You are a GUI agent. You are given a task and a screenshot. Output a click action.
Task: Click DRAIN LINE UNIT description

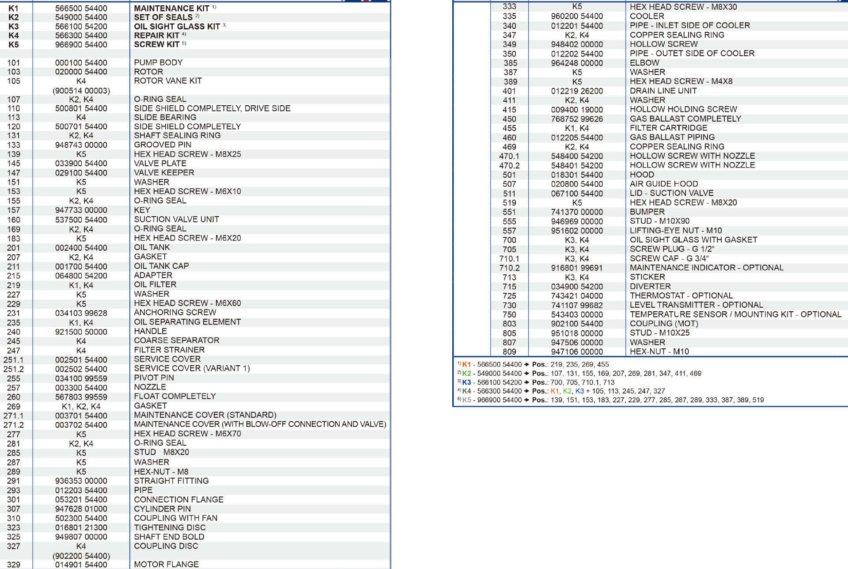point(663,91)
